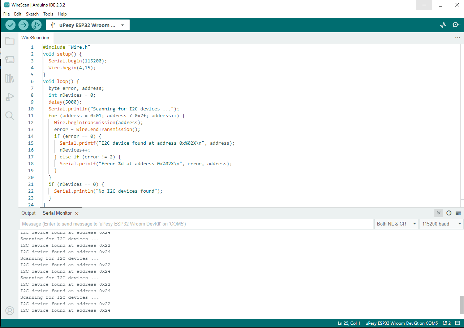Open the Both NL & CR line ending dropdown
Image resolution: width=464 pixels, height=328 pixels.
(396, 224)
